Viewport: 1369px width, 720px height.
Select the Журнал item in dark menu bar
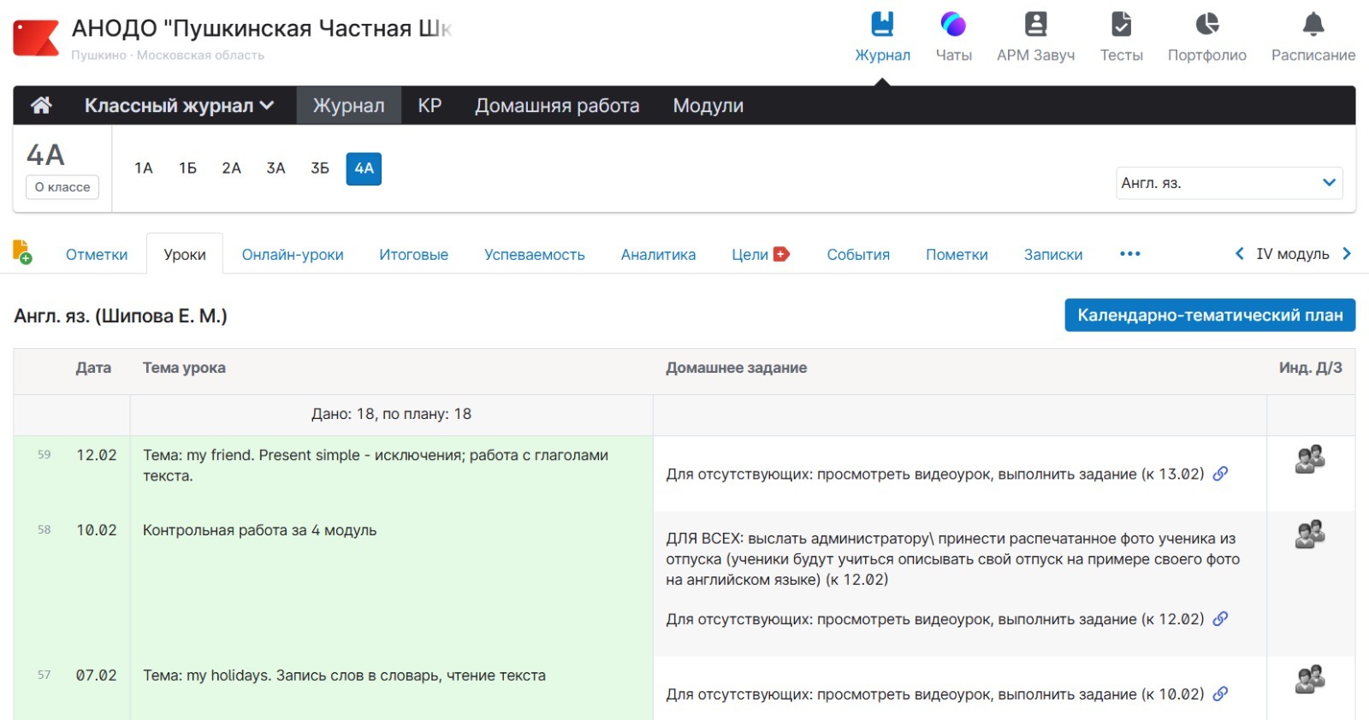(348, 105)
